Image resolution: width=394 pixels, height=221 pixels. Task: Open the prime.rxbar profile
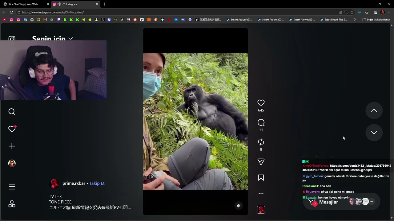tap(74, 183)
